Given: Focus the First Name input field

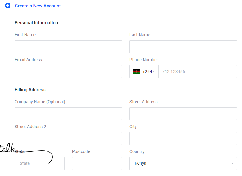Looking at the screenshot, I should [x=68, y=47].
